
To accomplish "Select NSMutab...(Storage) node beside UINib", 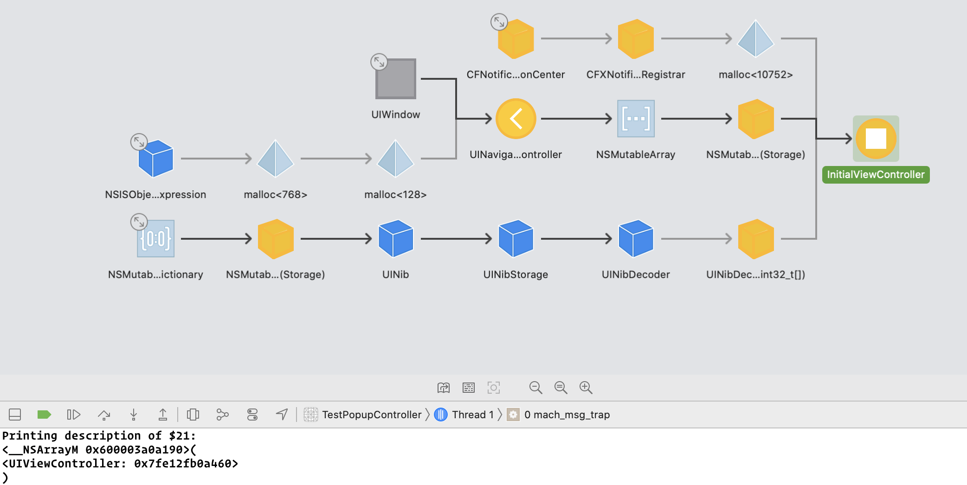I will click(x=276, y=239).
